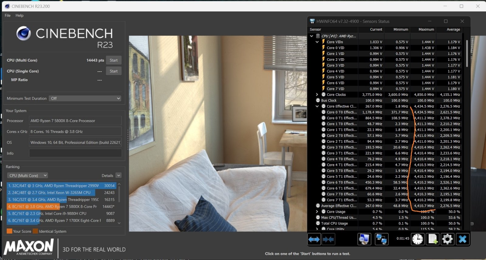Click the Core 0 VID lightning icon
The width and height of the screenshot is (486, 260).
click(x=323, y=48)
